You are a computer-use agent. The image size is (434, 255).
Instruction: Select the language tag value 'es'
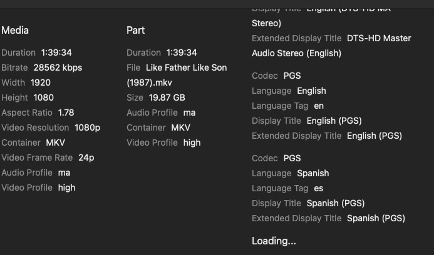(319, 188)
